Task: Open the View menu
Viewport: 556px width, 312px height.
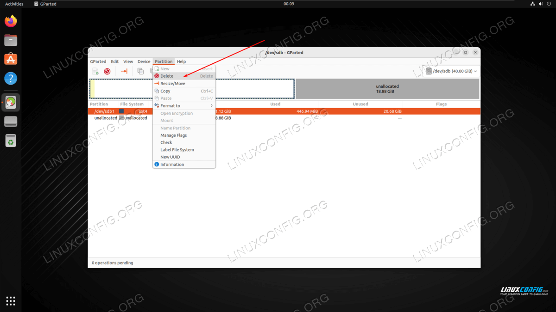Action: pyautogui.click(x=128, y=61)
